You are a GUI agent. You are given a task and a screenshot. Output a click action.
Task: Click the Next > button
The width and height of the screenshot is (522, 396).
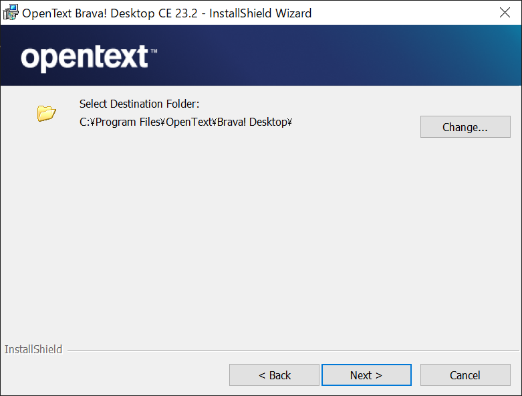coord(366,375)
